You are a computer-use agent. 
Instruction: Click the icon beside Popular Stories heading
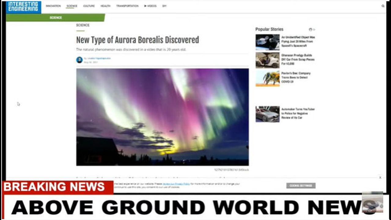tap(311, 30)
